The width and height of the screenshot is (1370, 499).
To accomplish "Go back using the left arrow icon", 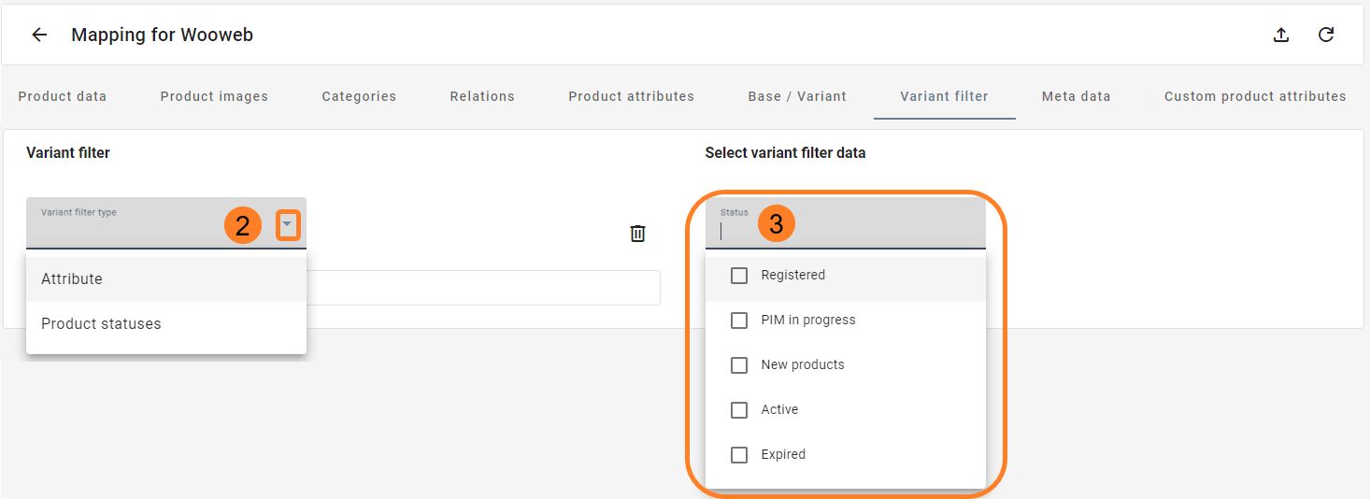I will pos(39,35).
